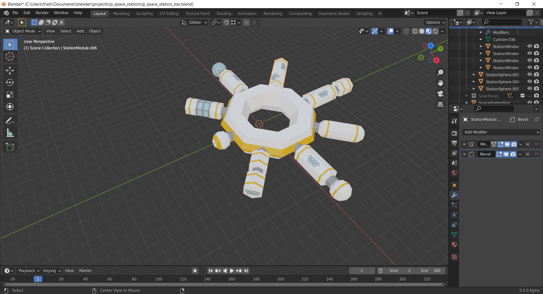Hide StationSphere.004 in the outliner
Image resolution: width=543 pixels, height=294 pixels.
pos(530,82)
